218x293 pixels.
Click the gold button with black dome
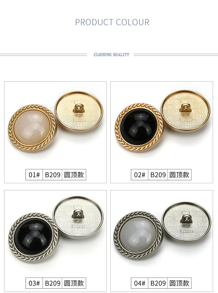tap(139, 127)
